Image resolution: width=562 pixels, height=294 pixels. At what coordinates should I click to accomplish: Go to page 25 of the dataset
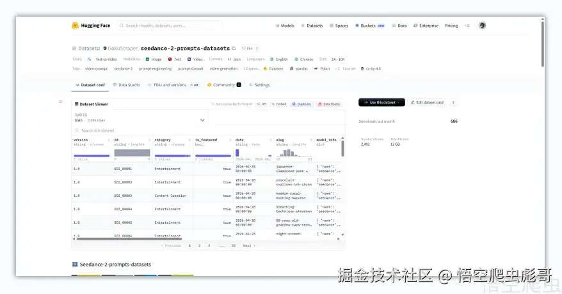(x=234, y=245)
